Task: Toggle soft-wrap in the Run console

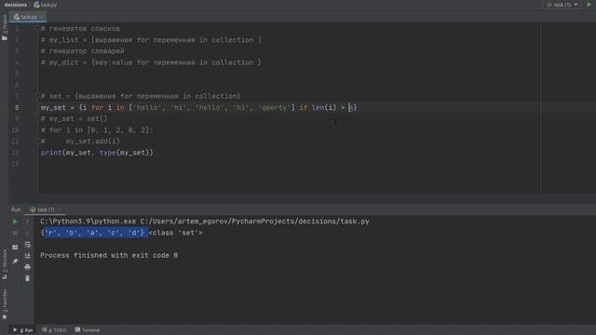Action: tap(27, 245)
